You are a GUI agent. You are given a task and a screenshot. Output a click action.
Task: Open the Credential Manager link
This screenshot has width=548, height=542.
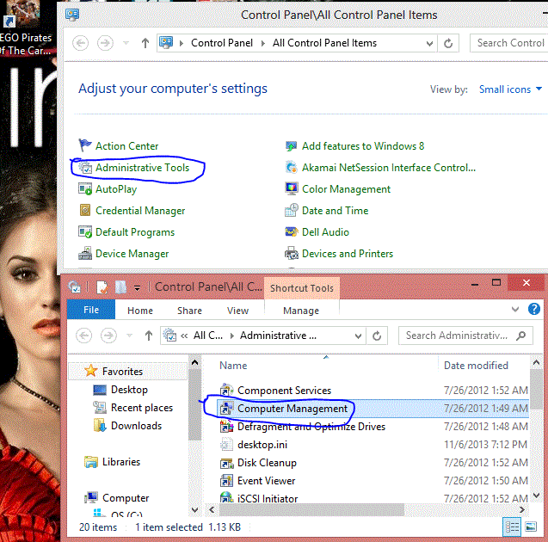(140, 211)
